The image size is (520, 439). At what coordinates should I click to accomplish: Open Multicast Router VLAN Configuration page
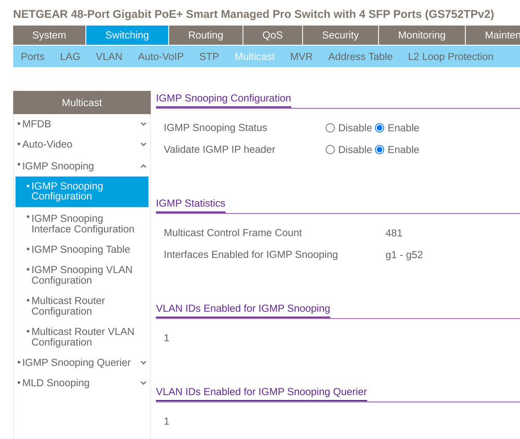pyautogui.click(x=82, y=337)
